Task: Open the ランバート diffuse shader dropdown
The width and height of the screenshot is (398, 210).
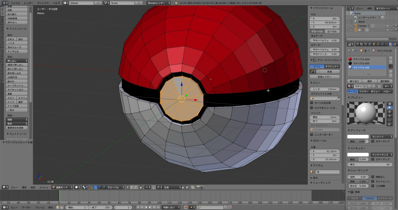Action: (382, 137)
